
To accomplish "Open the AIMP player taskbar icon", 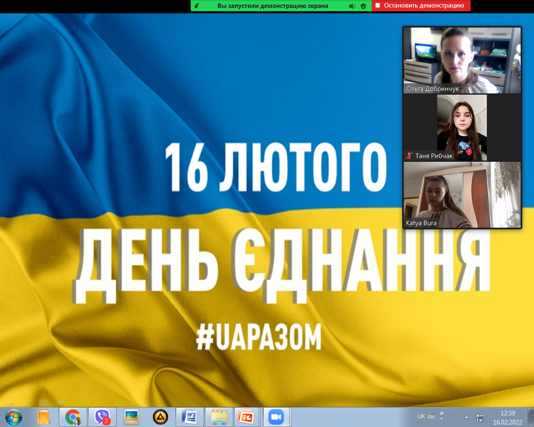I will click(161, 417).
